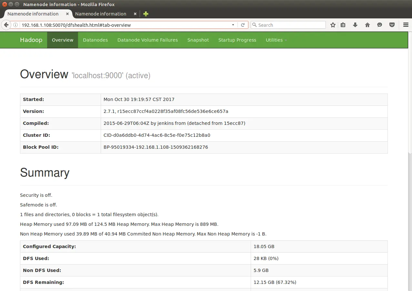Click the 'Compiled:' row label
The image size is (412, 291).
36,123
